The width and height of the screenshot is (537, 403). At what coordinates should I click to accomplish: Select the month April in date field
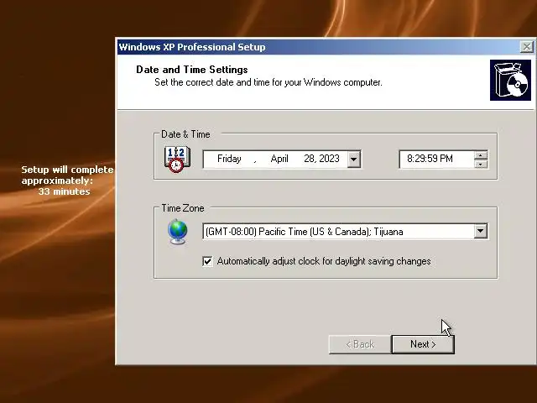pyautogui.click(x=279, y=159)
